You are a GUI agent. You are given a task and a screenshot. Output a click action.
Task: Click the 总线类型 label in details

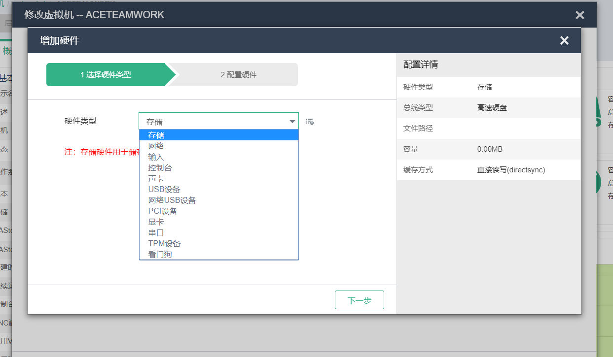point(418,108)
